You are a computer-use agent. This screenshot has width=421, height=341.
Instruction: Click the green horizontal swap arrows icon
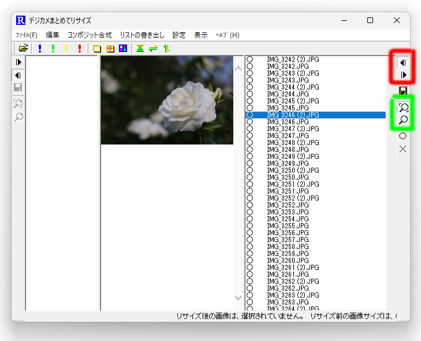(x=153, y=49)
